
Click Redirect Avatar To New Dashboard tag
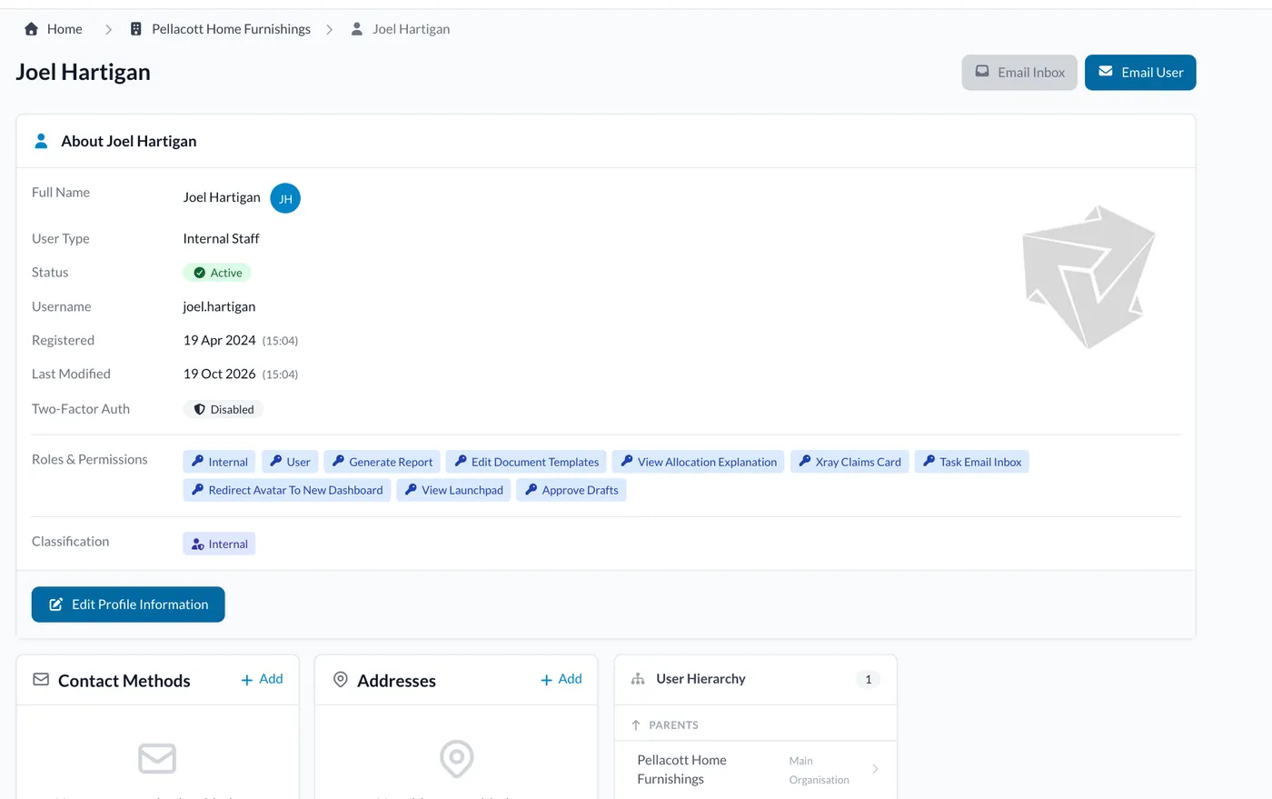pyautogui.click(x=287, y=490)
